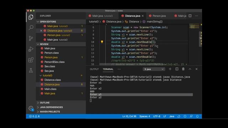Select Distance.java in tutorial3 folder
The height and width of the screenshot is (128, 228).
pyautogui.click(x=61, y=85)
